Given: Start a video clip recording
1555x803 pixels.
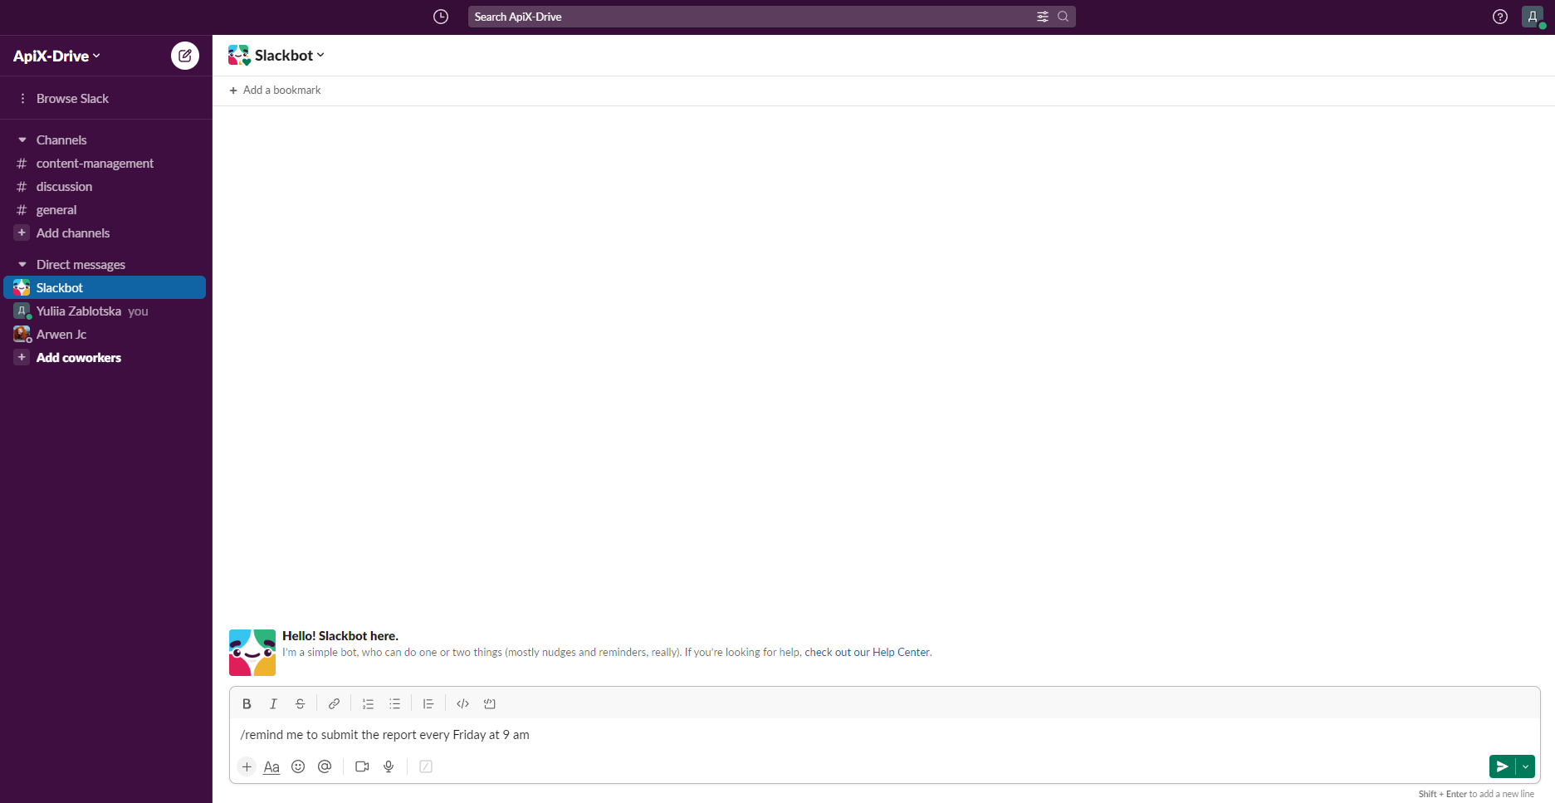Looking at the screenshot, I should (x=361, y=766).
